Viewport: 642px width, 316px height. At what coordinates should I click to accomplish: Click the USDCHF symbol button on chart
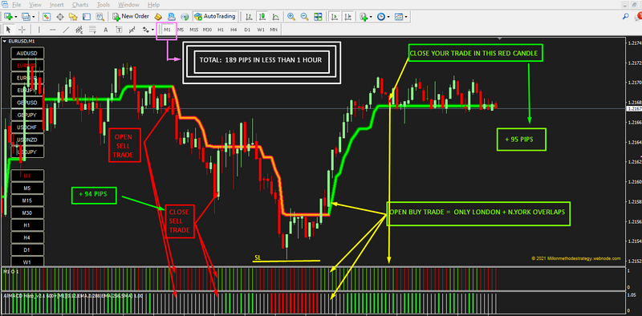pyautogui.click(x=27, y=127)
